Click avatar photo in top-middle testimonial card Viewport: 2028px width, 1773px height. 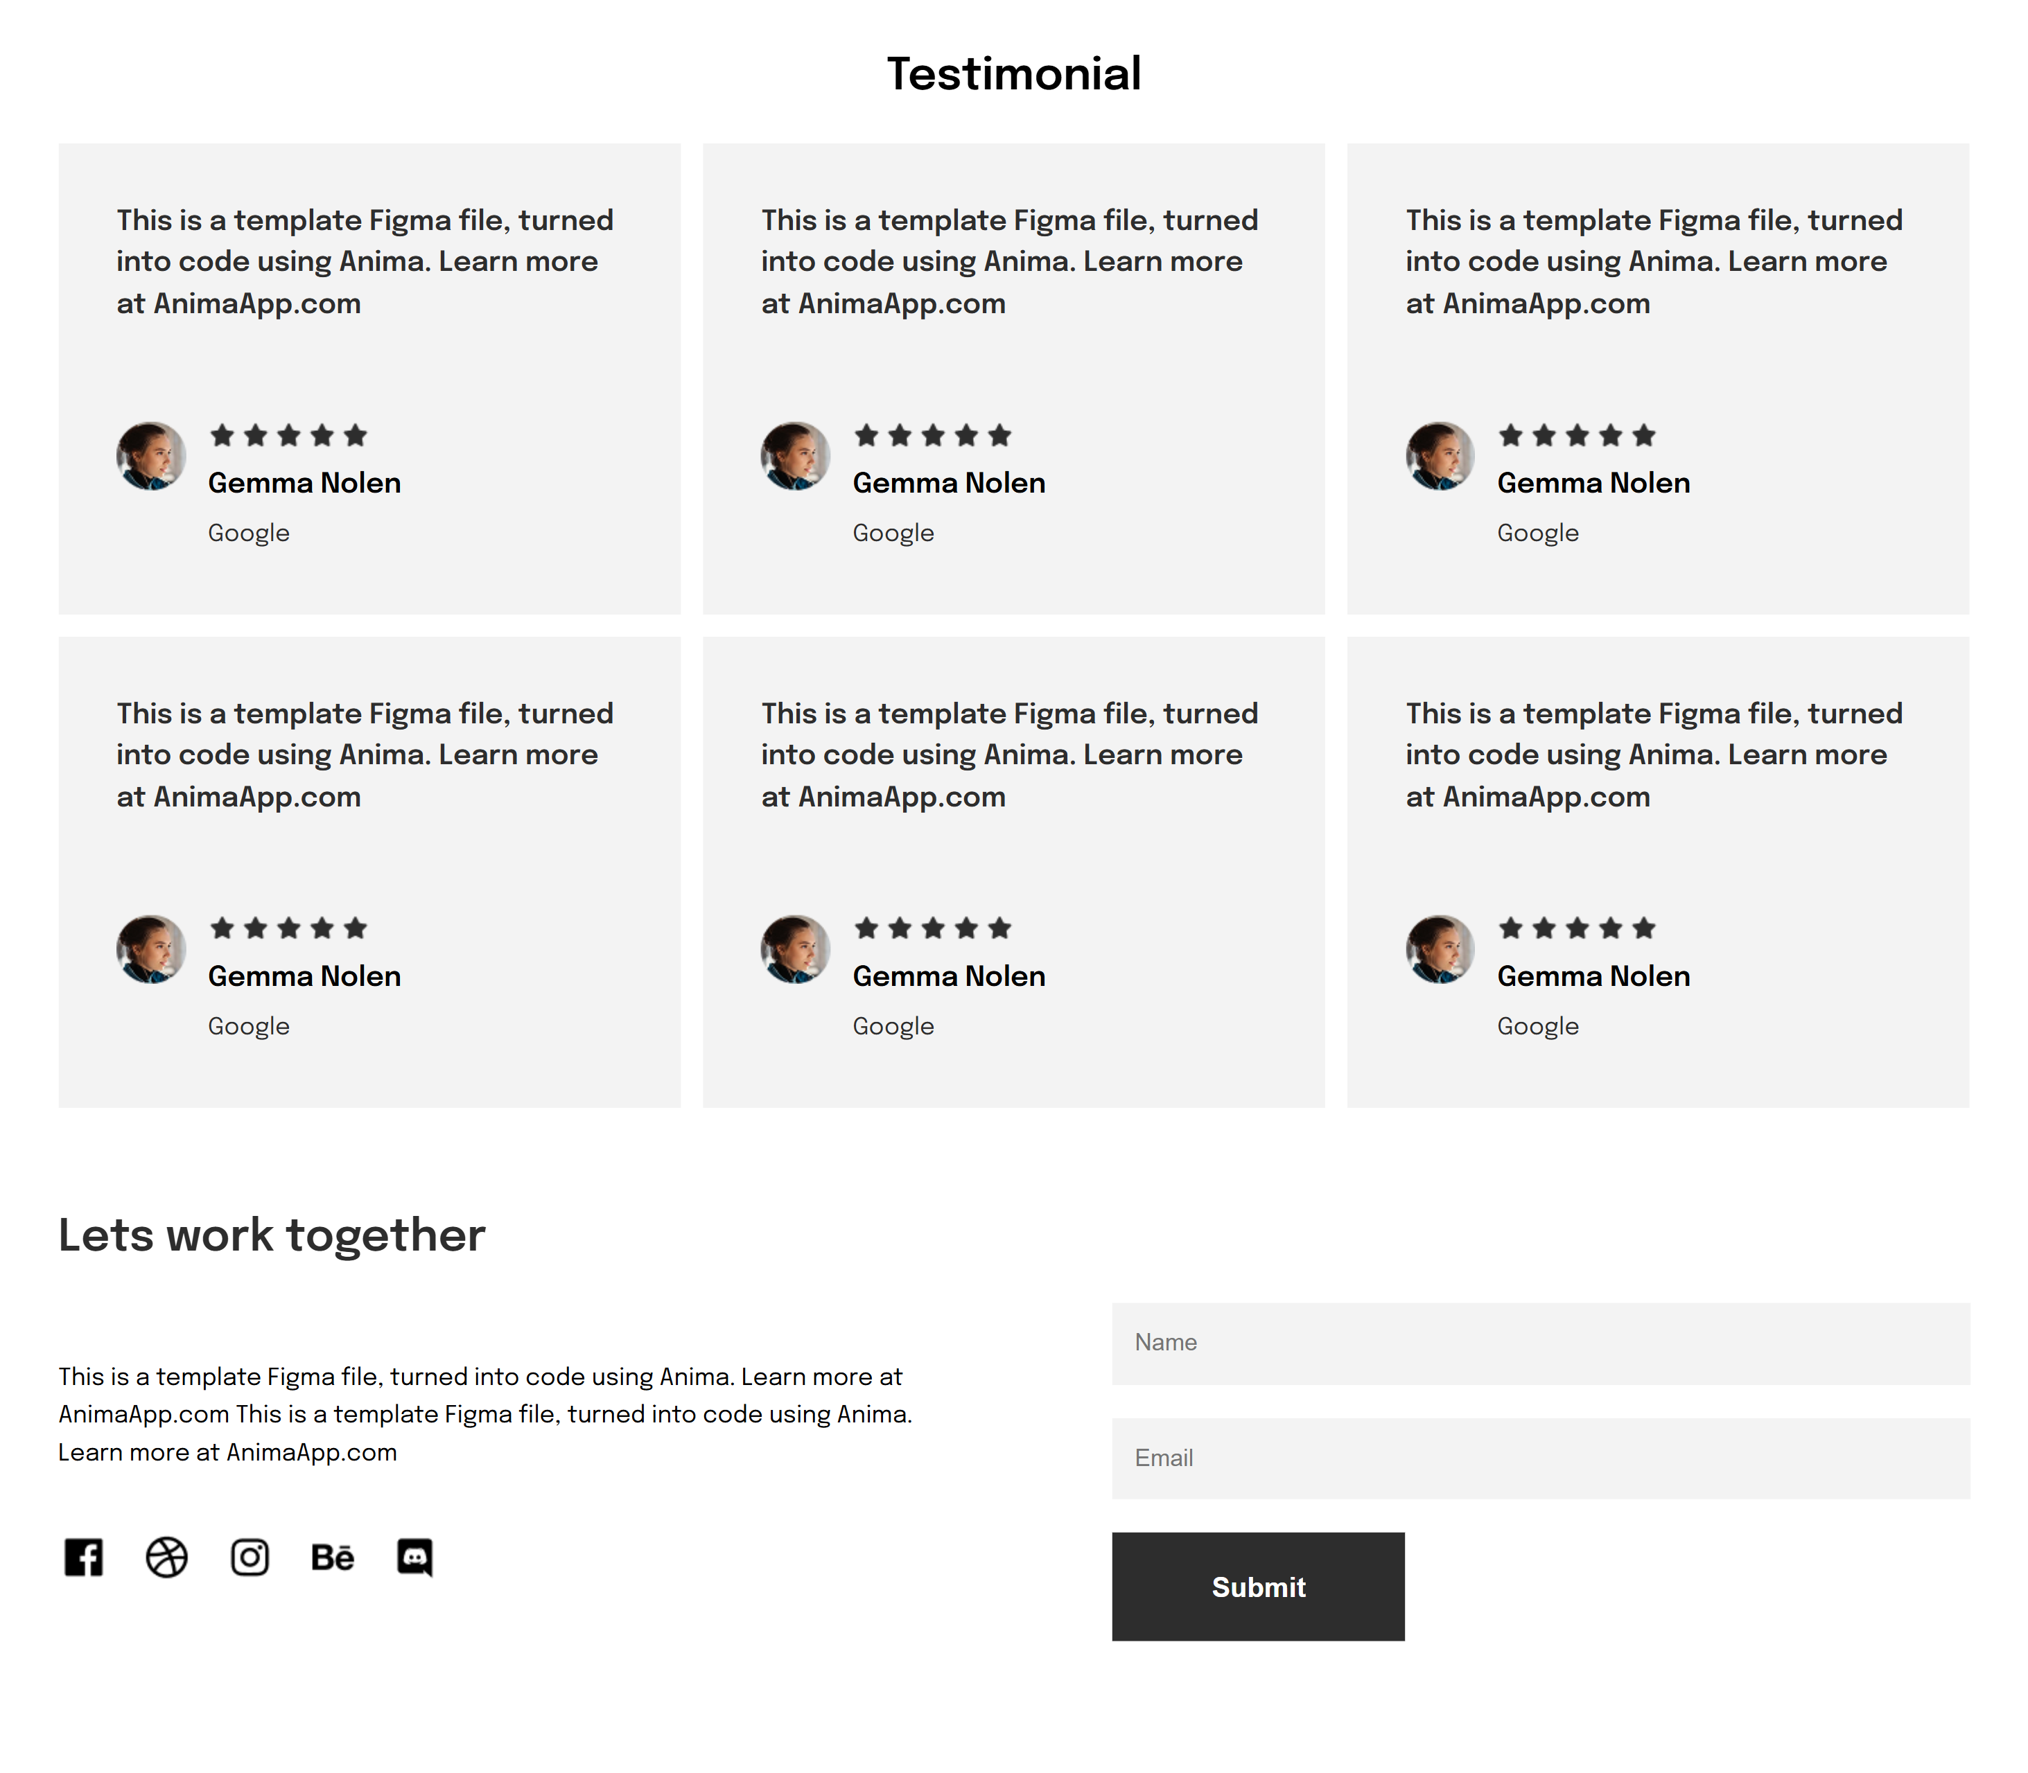coord(796,456)
